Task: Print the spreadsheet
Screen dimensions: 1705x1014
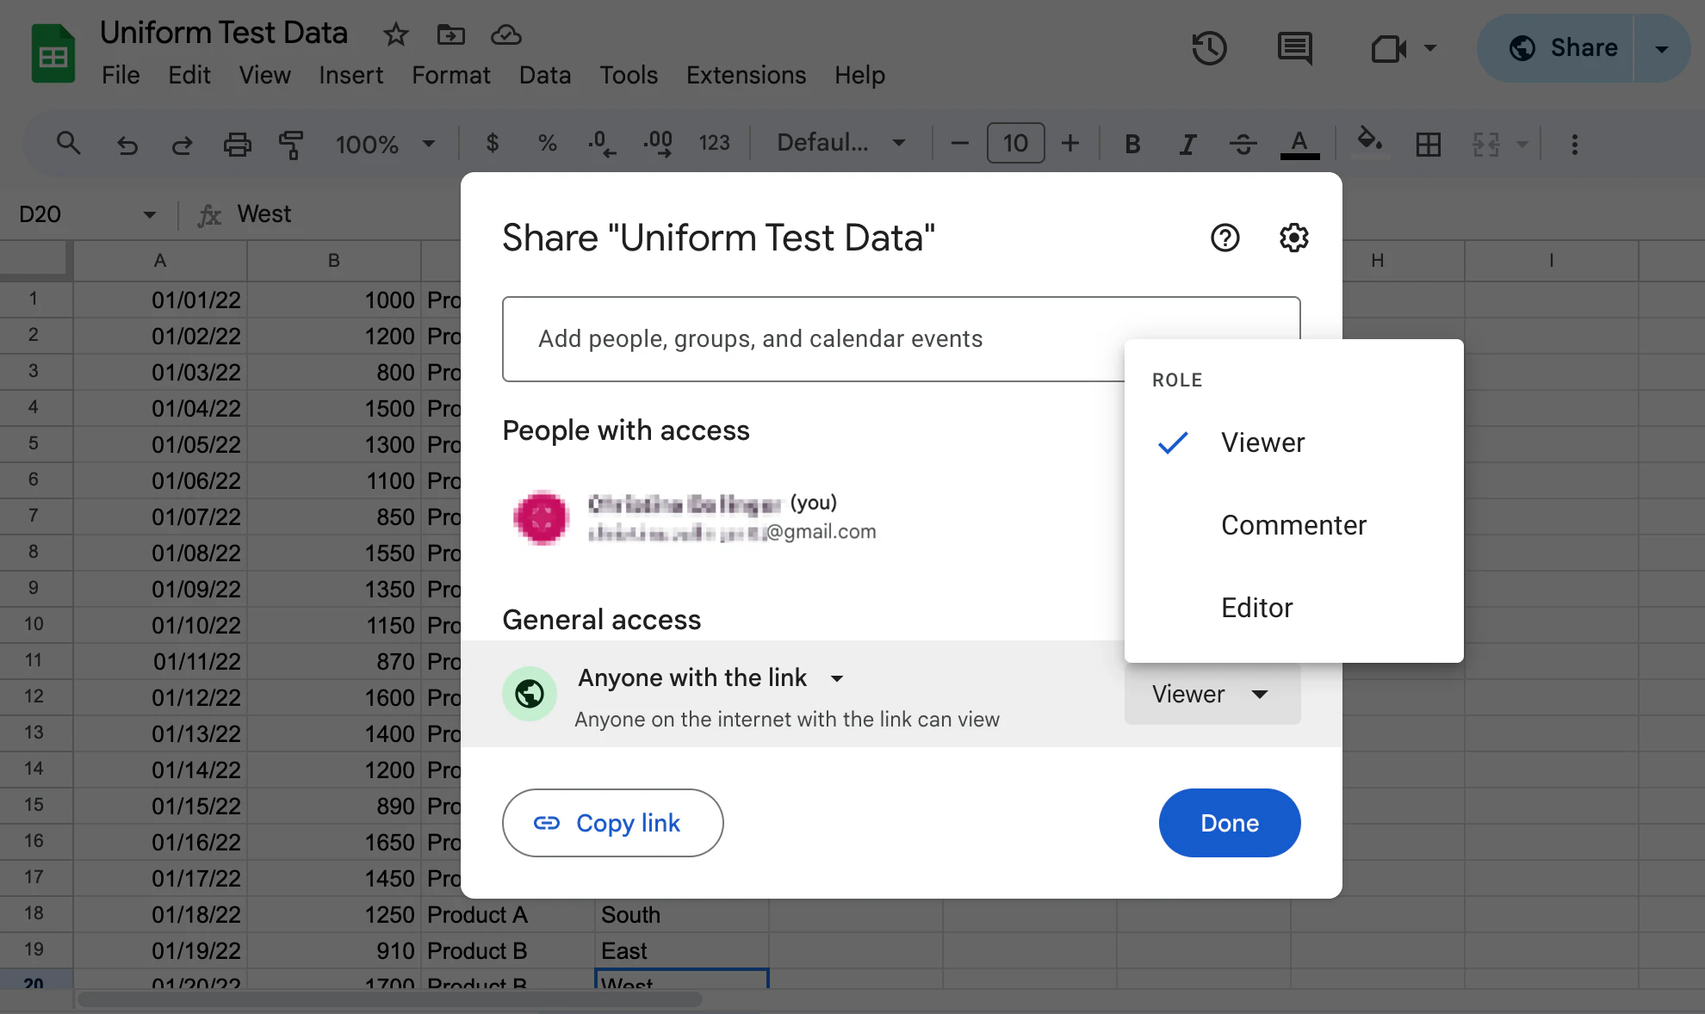Action: [237, 144]
